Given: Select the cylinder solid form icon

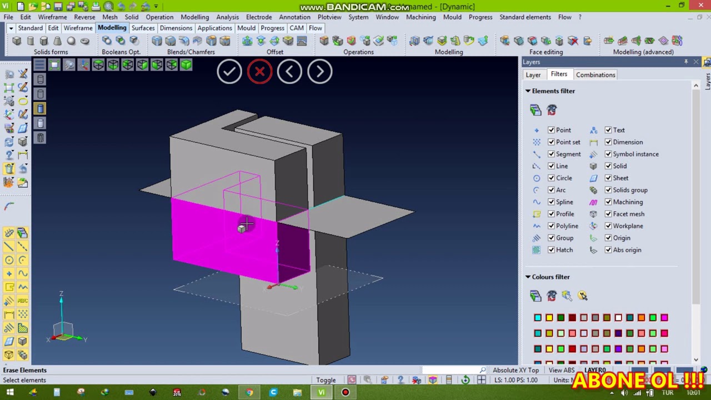Looking at the screenshot, I should (x=30, y=41).
